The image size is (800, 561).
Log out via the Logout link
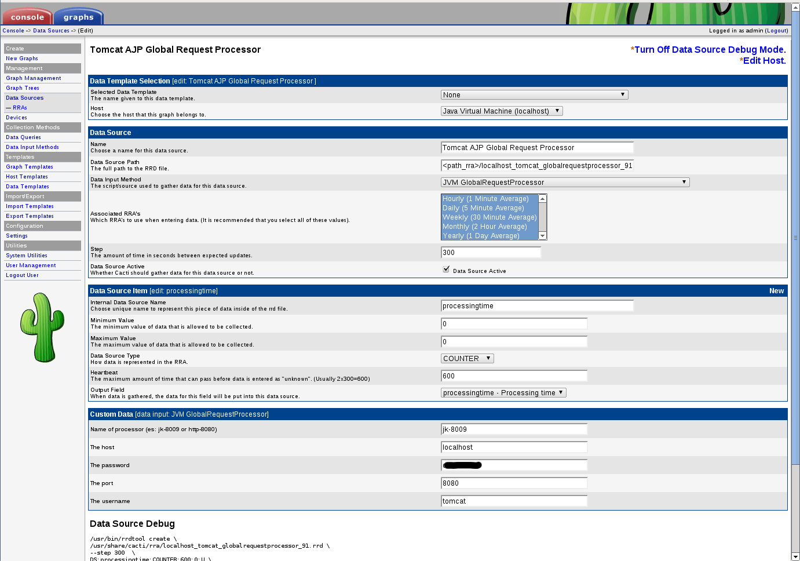[x=777, y=31]
